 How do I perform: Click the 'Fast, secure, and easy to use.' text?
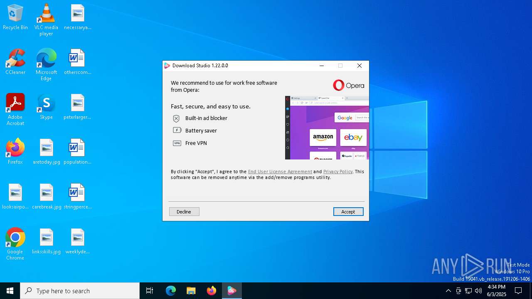211,106
